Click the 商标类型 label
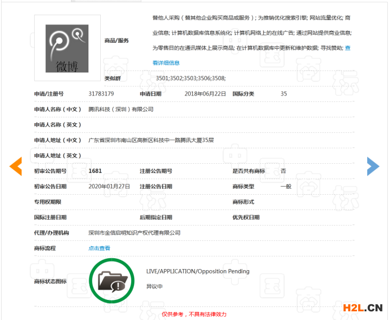The image size is (390, 320). tap(243, 187)
